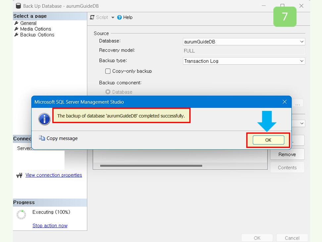
Task: Click the database icon in title bar
Action: [18, 6]
